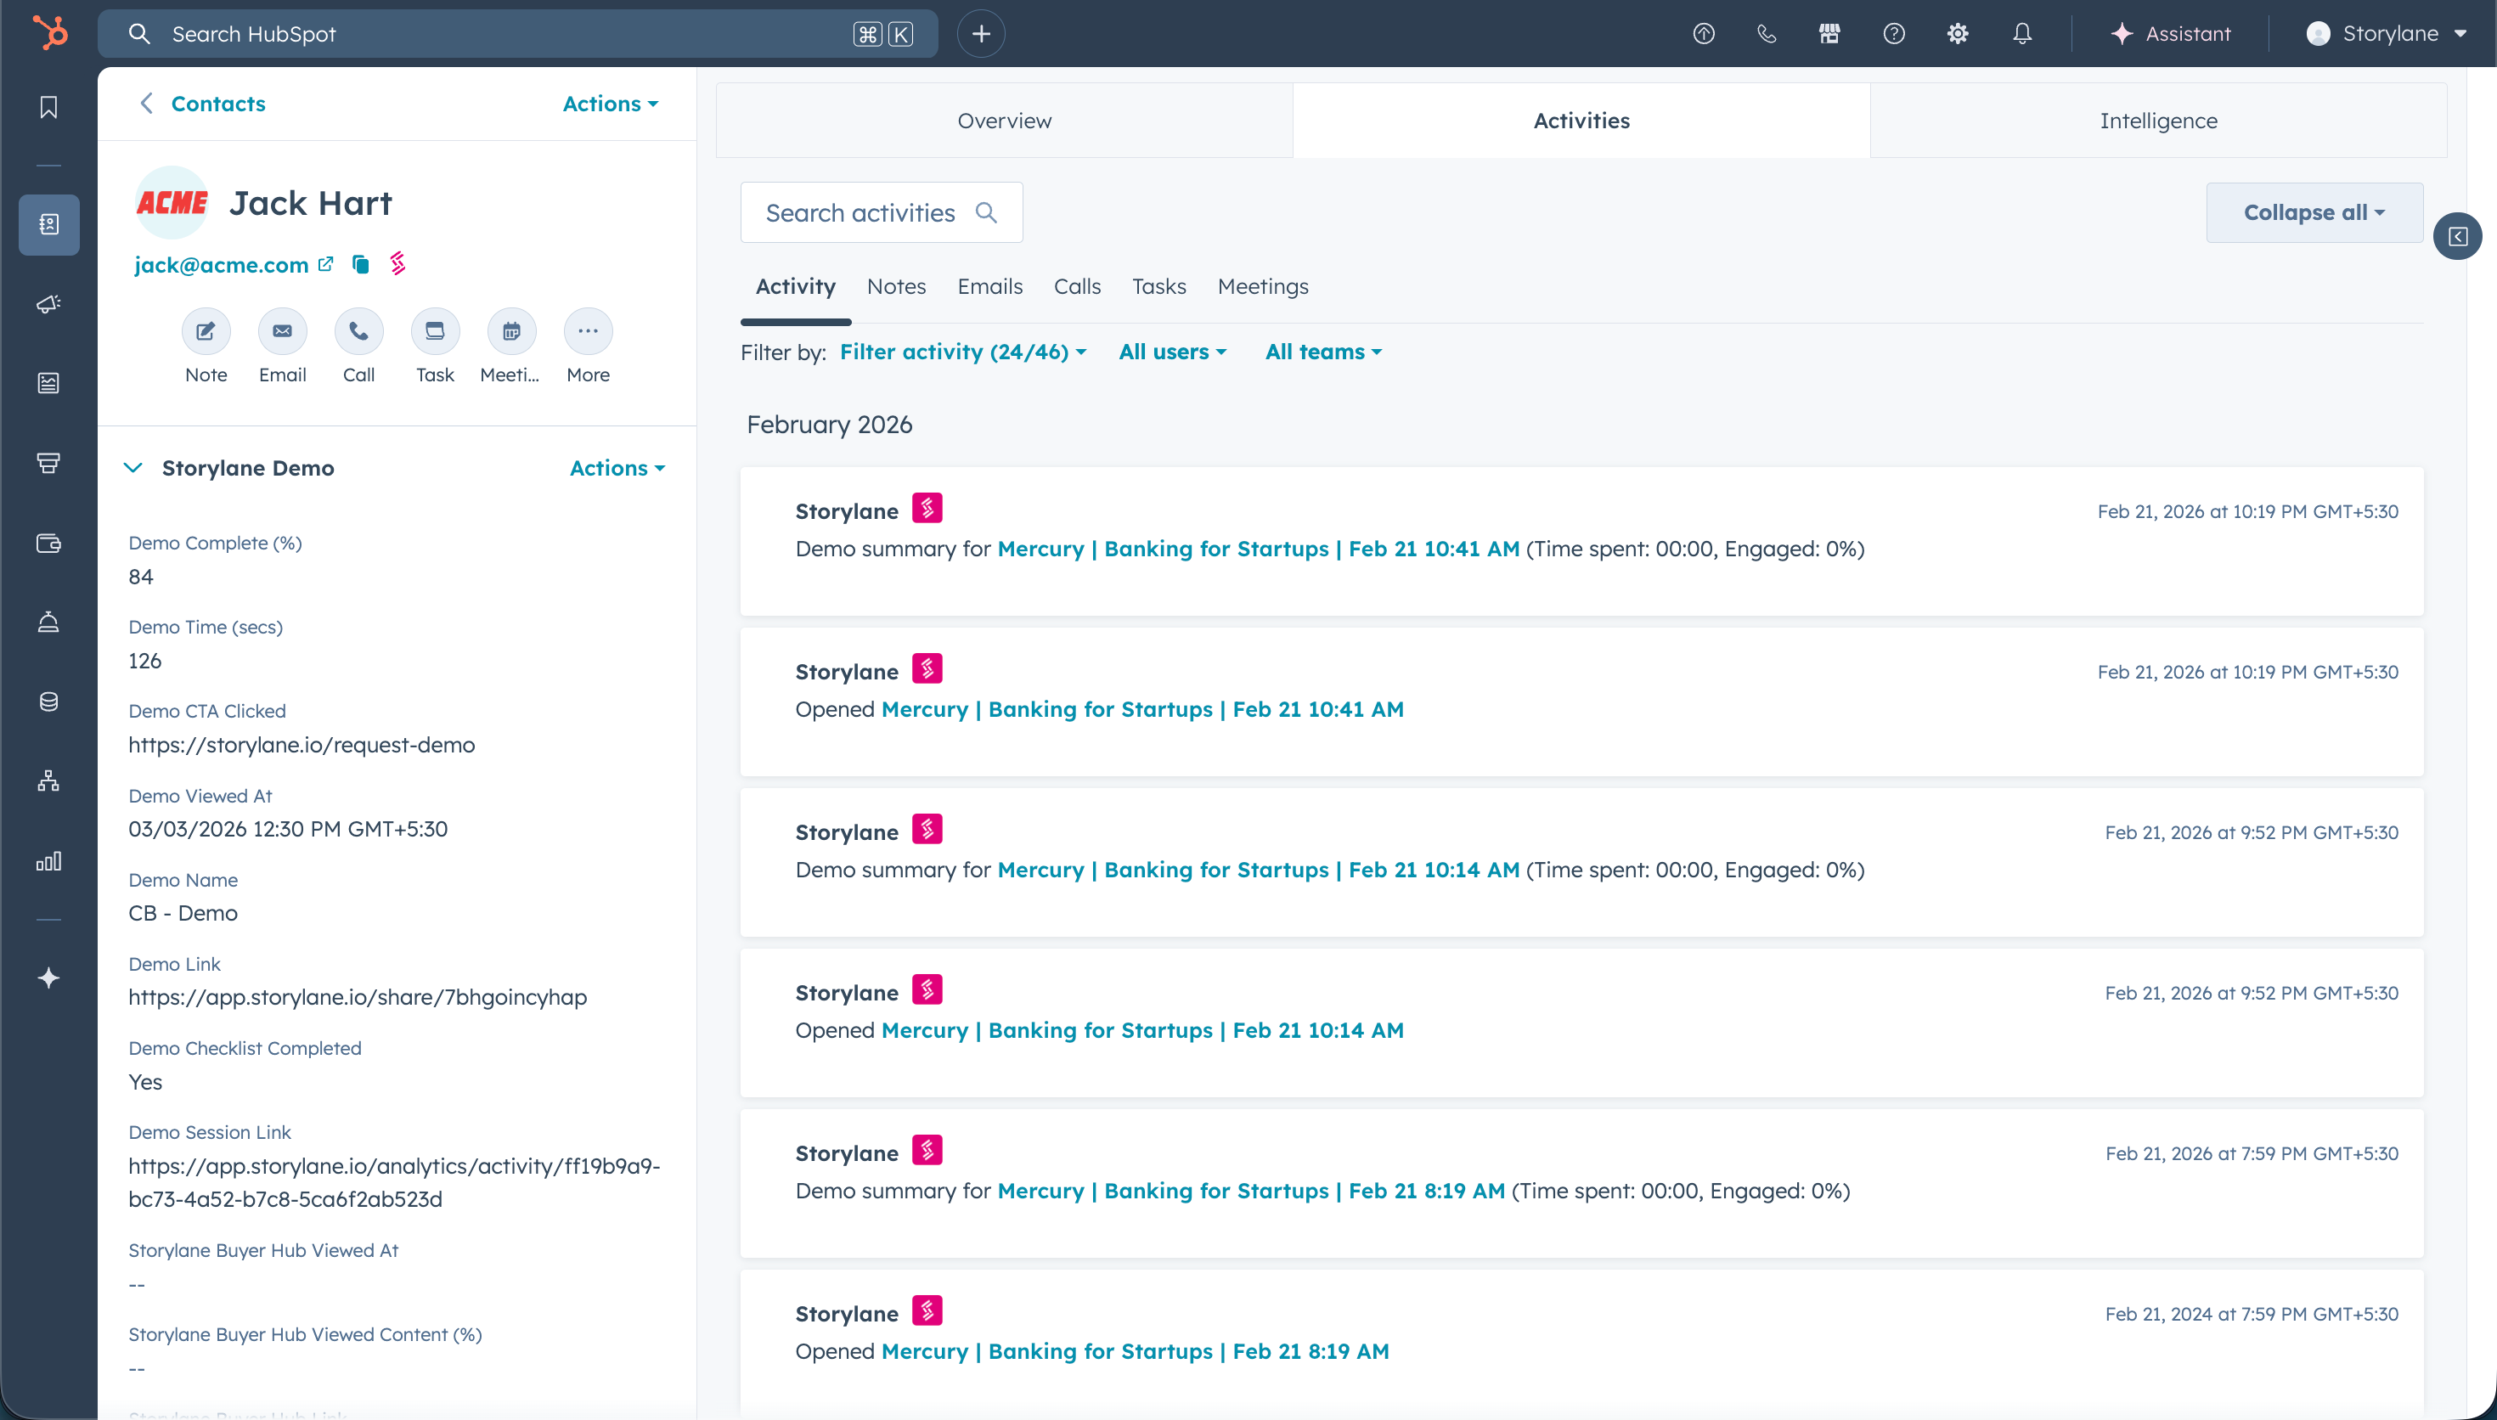Click the Task action icon
This screenshot has height=1420, width=2497.
click(435, 331)
